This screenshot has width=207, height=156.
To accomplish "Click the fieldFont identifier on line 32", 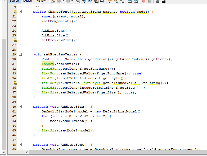I will (51, 69).
